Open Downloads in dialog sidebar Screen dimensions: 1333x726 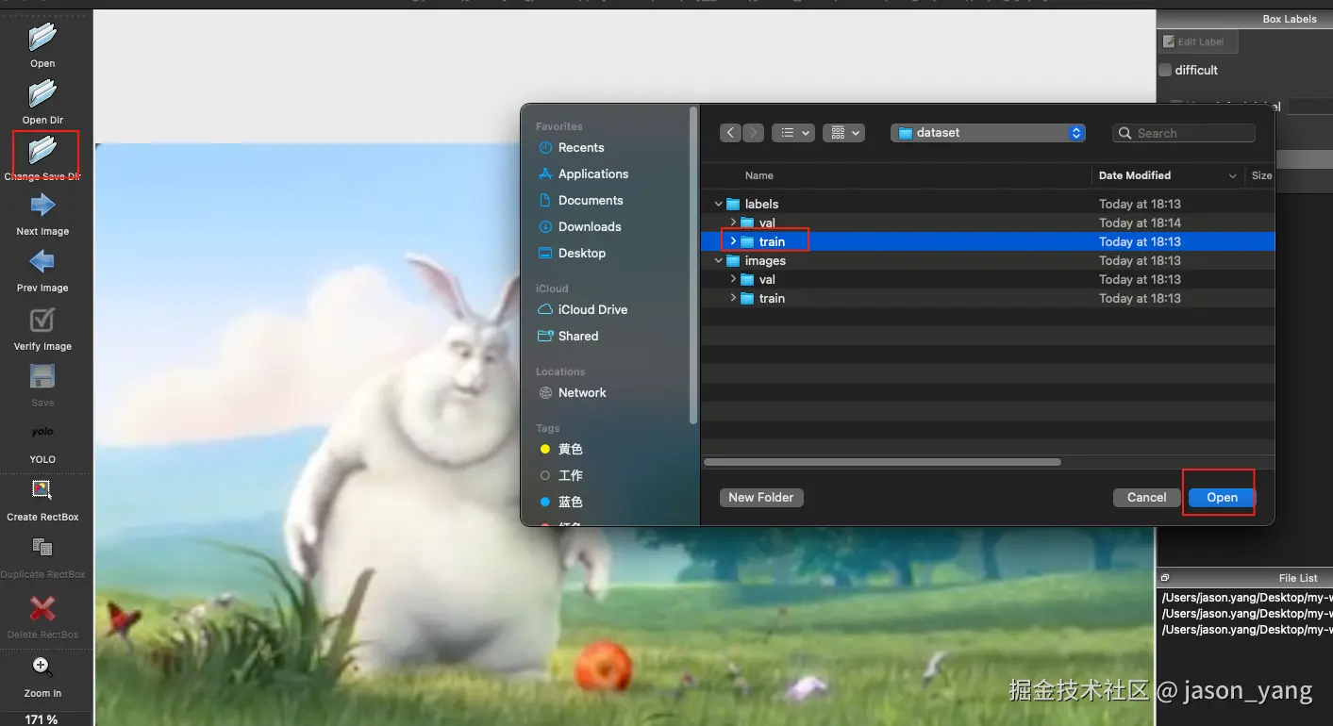click(x=590, y=227)
